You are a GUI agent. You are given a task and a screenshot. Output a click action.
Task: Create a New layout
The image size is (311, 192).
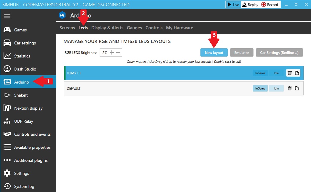point(214,52)
